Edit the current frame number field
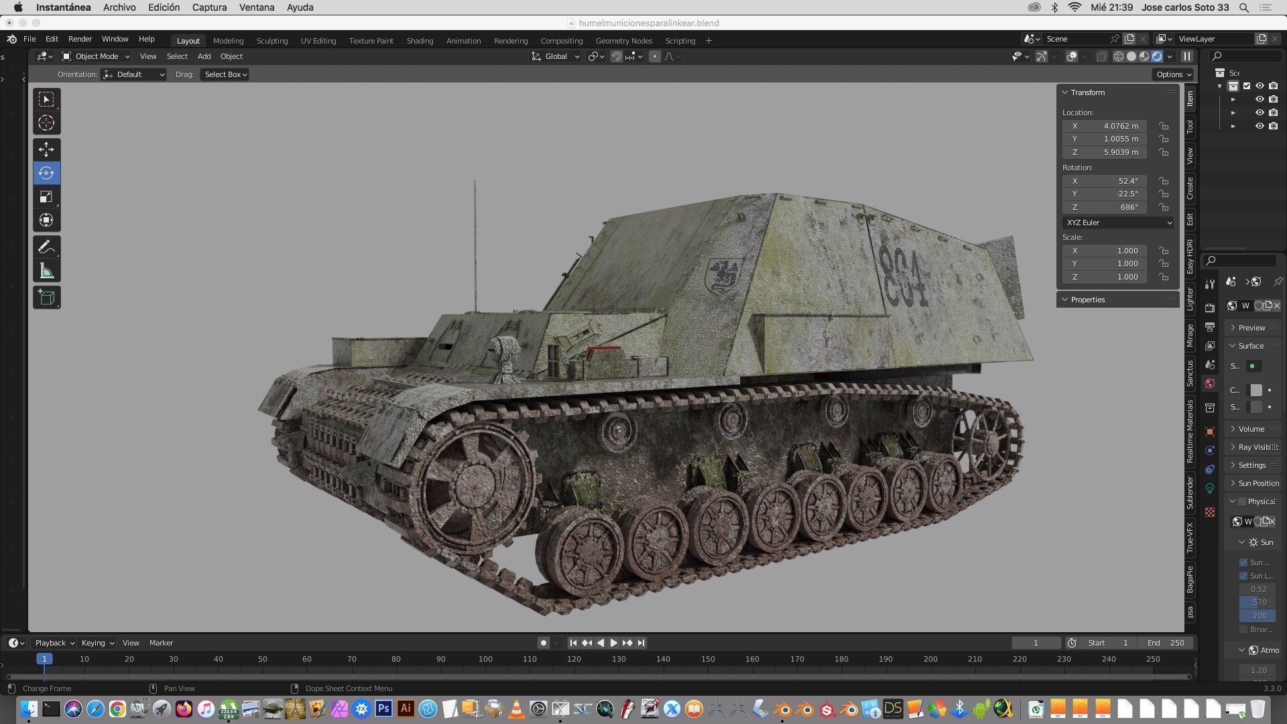 (x=1036, y=643)
